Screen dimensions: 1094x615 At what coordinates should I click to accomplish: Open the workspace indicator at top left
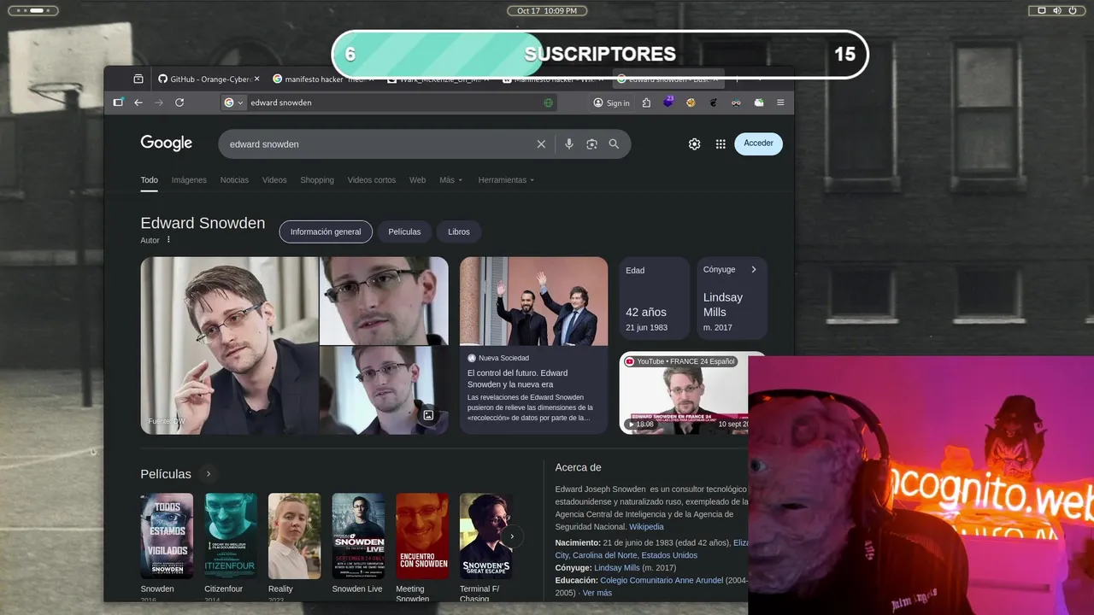(x=33, y=10)
